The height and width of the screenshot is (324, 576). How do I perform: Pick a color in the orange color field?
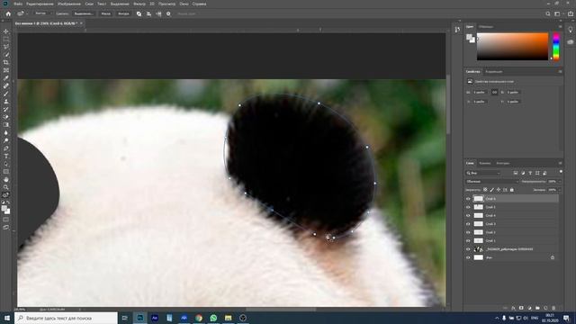[512, 46]
